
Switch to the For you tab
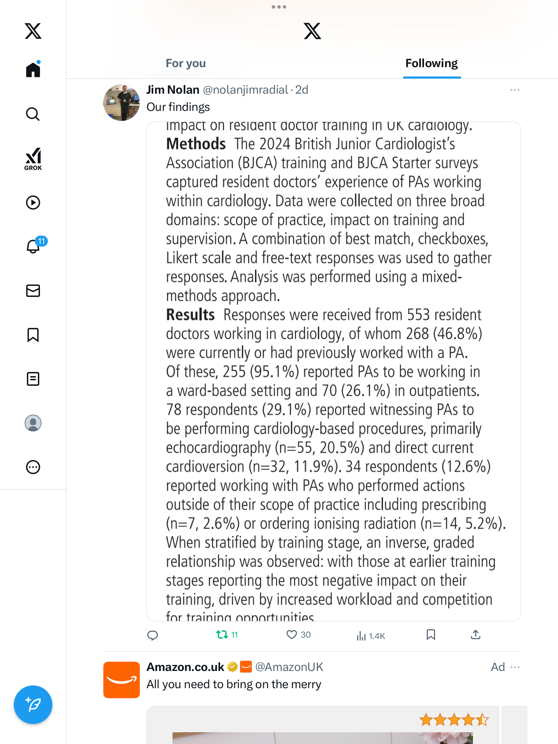[186, 63]
